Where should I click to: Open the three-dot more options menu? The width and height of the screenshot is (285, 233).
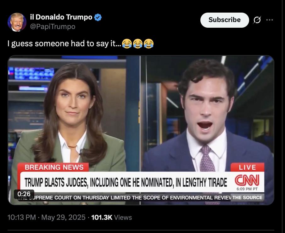click(270, 20)
